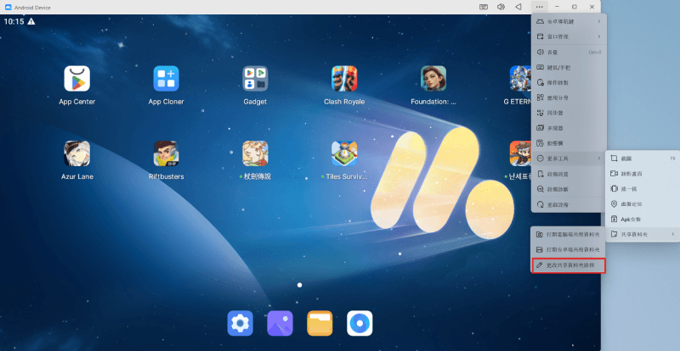
Task: Launch the Browser app in dock
Action: (360, 323)
